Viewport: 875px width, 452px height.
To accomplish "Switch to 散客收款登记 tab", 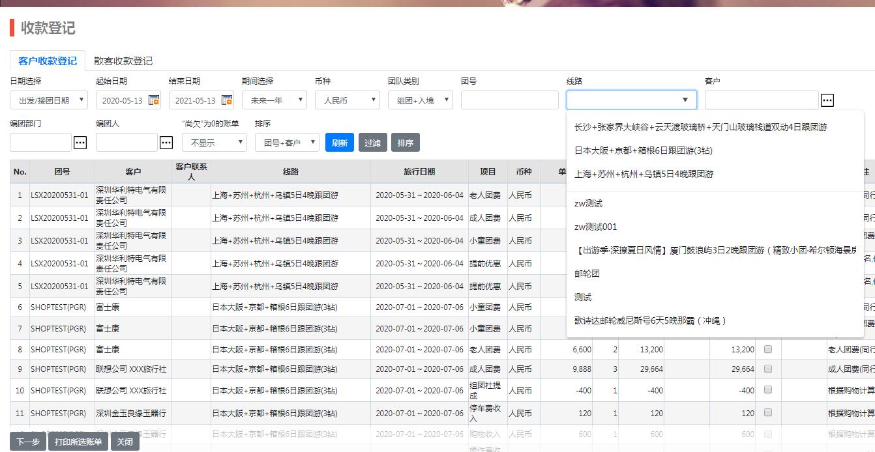I will pos(123,61).
